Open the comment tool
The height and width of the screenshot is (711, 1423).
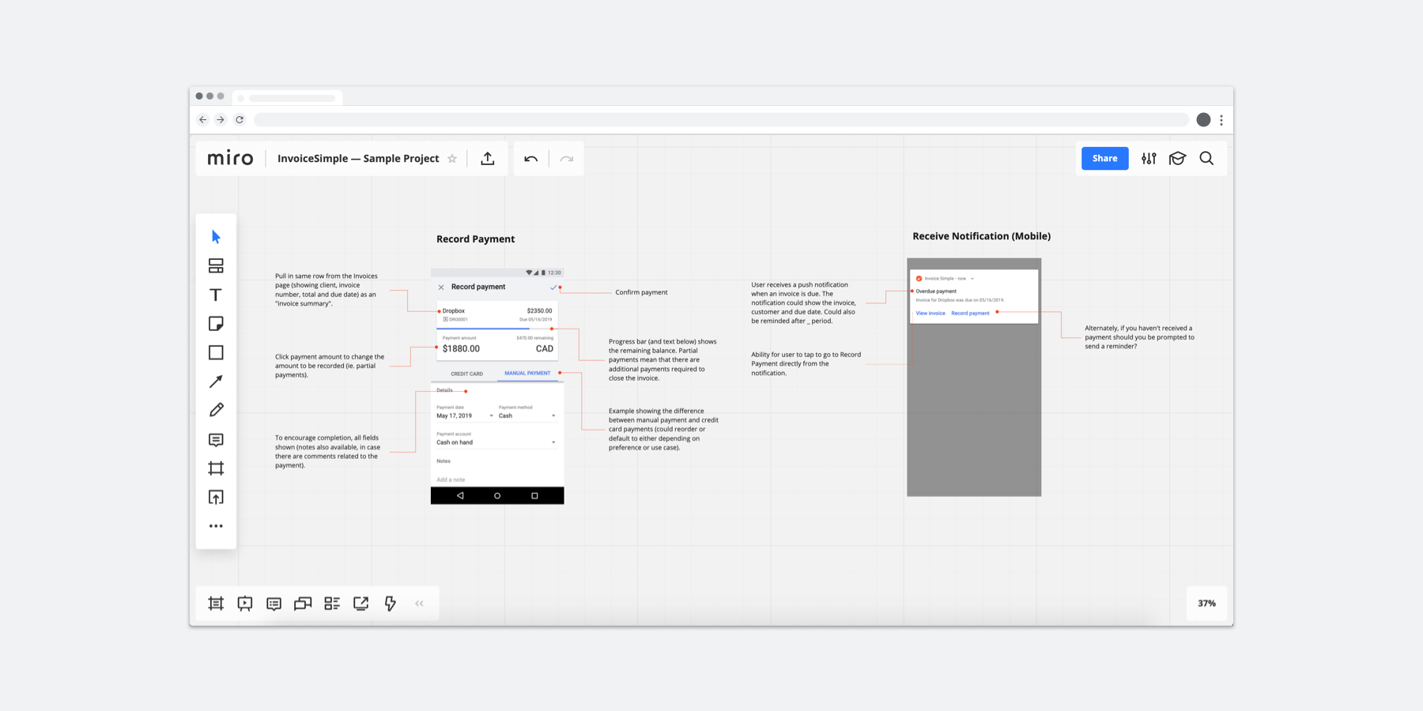(215, 439)
